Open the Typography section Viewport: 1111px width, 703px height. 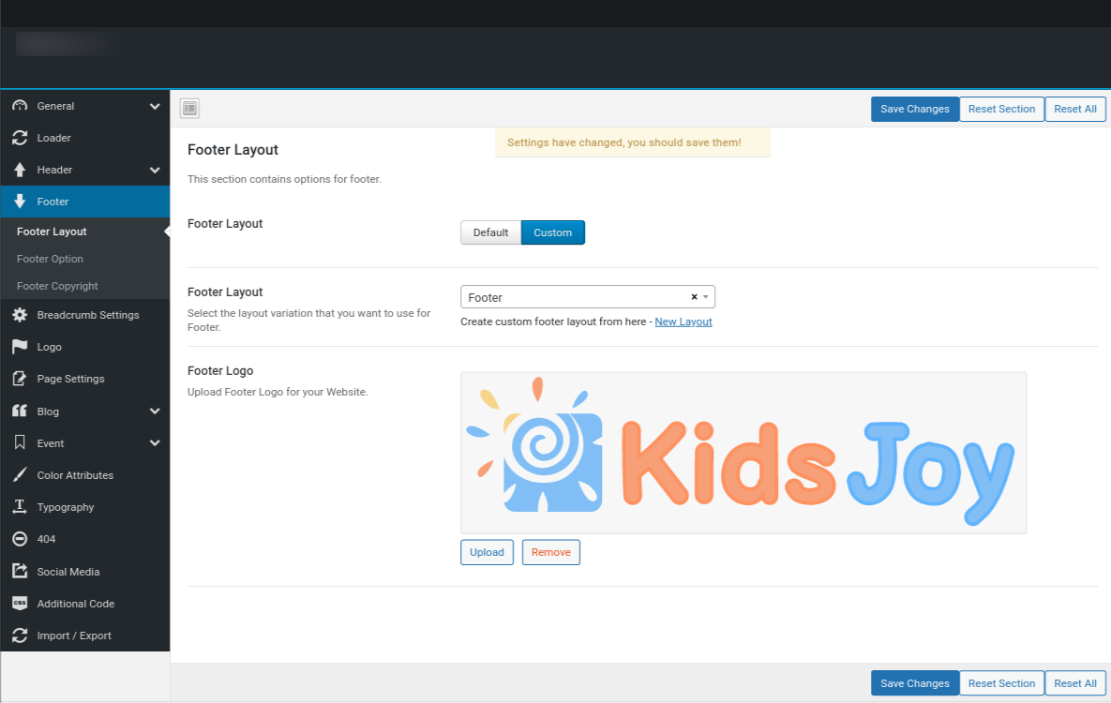[85, 507]
